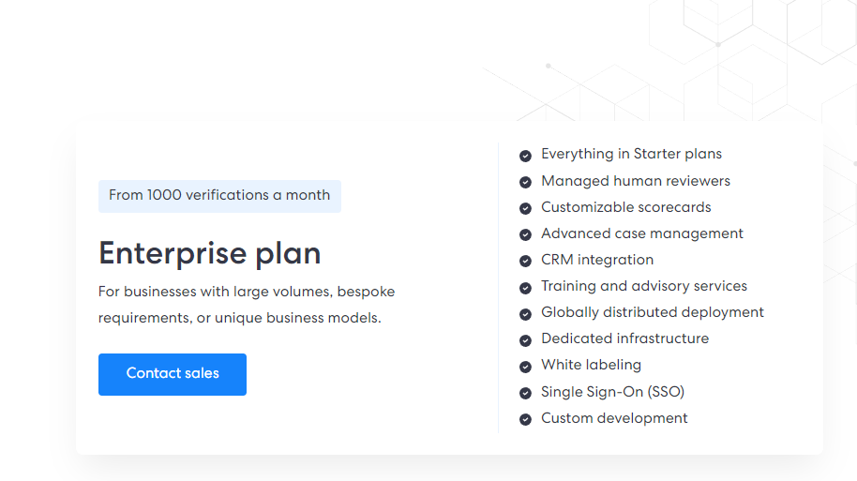Click checkmark icon beside Training and advisory services
Viewport: 857px width, 481px height.
[525, 287]
